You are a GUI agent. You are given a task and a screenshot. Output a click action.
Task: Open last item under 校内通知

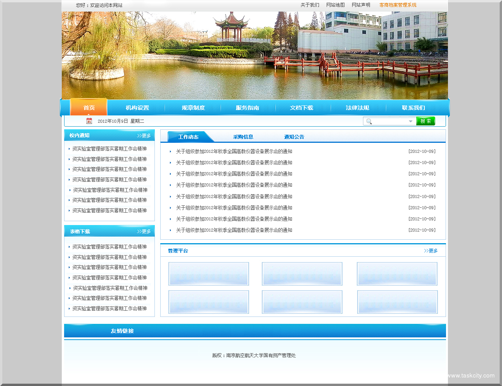click(109, 210)
